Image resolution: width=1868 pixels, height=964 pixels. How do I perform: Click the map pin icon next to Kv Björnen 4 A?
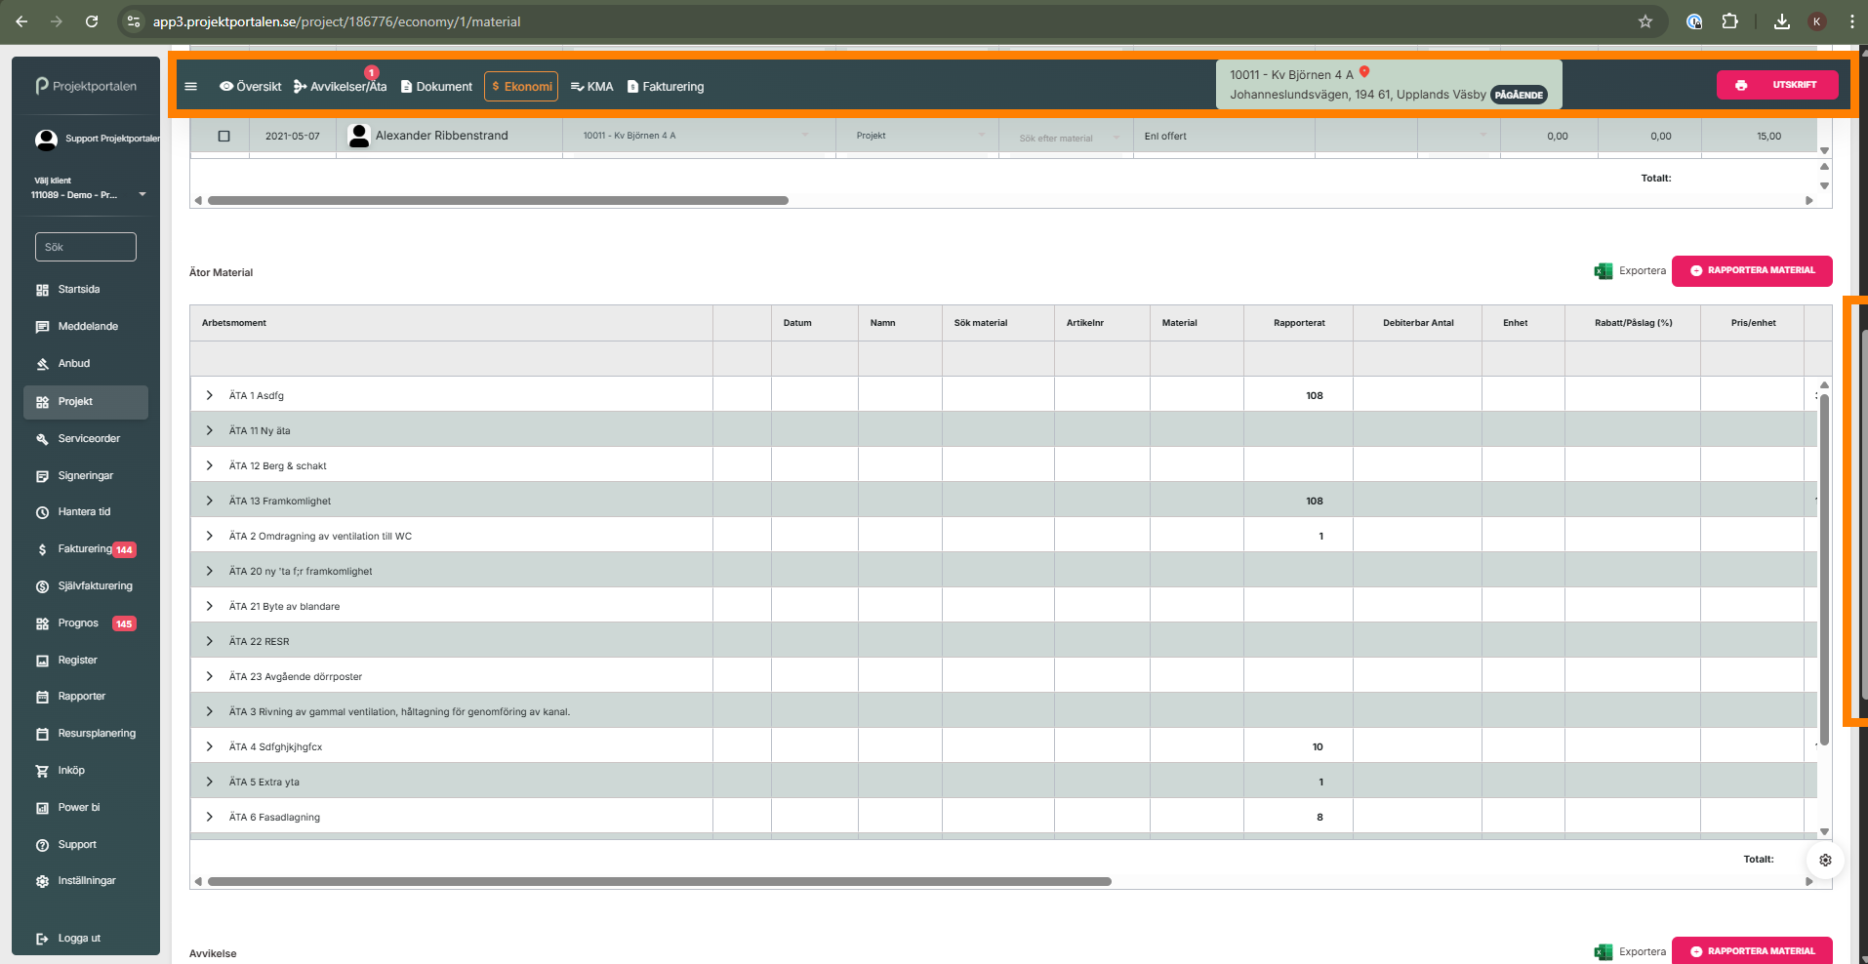1364,72
